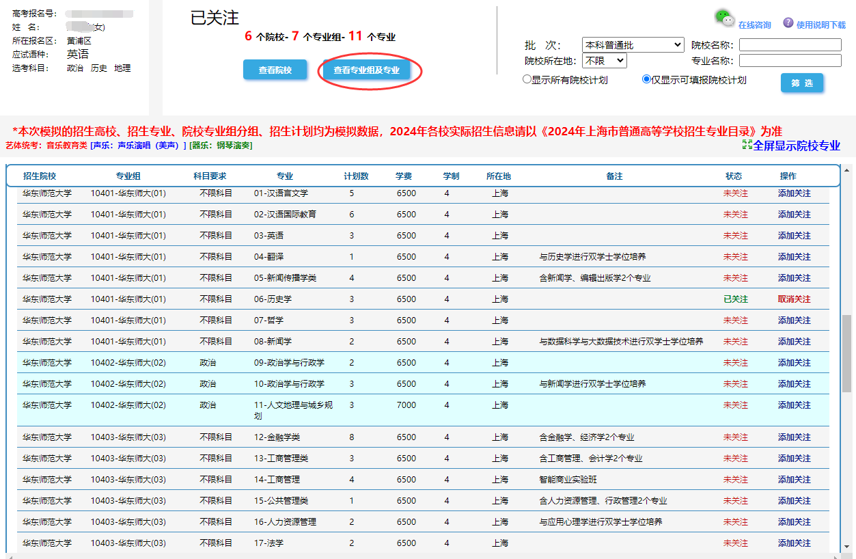Click the 科目要求 column header
856x559 pixels.
(x=210, y=176)
